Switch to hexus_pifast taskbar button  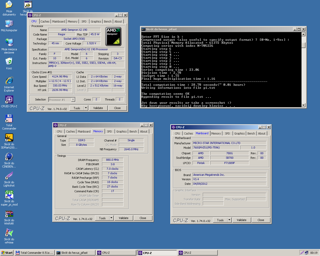[75, 253]
